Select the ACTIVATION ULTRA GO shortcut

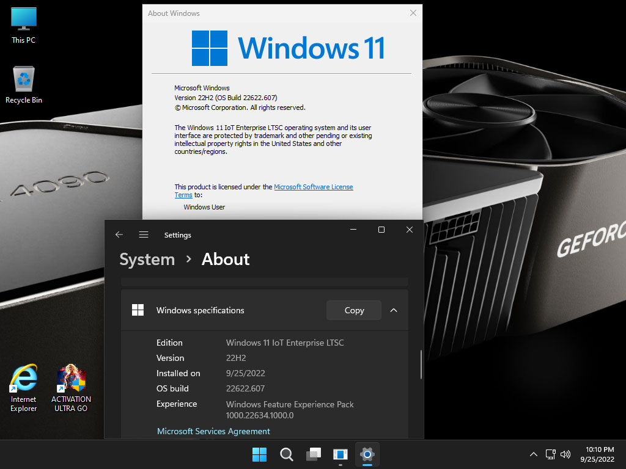click(71, 388)
